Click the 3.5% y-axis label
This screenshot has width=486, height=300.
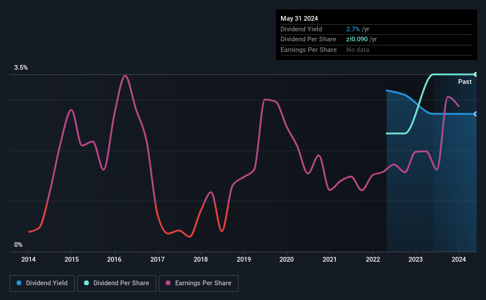[21, 67]
